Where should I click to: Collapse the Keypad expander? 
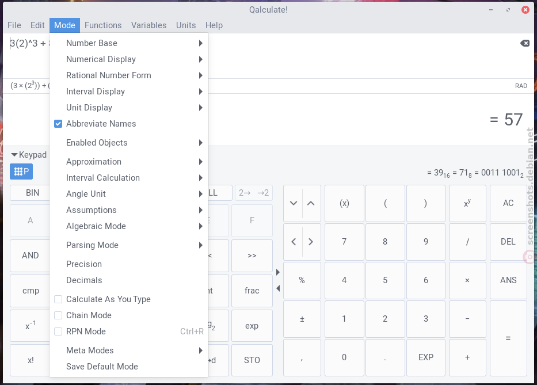tap(29, 155)
